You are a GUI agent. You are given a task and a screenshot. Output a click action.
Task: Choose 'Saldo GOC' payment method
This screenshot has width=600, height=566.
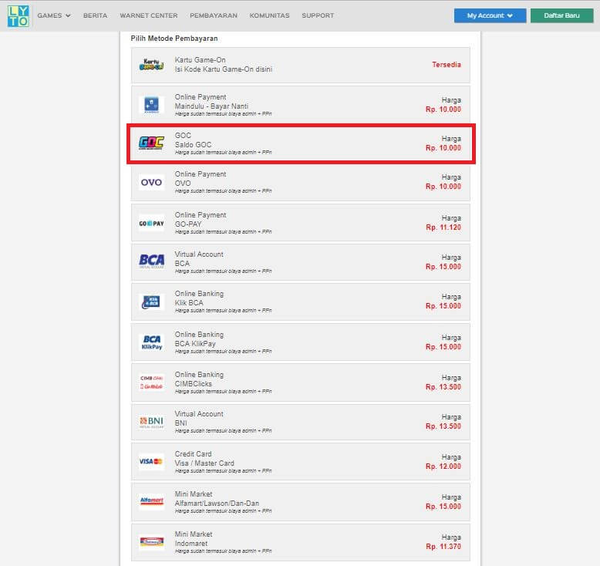pyautogui.click(x=193, y=145)
